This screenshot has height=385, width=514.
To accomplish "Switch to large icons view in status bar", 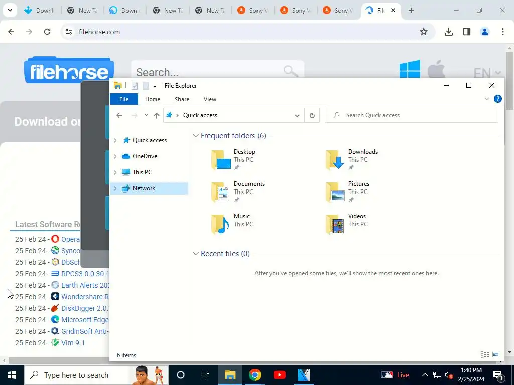I will click(x=496, y=354).
